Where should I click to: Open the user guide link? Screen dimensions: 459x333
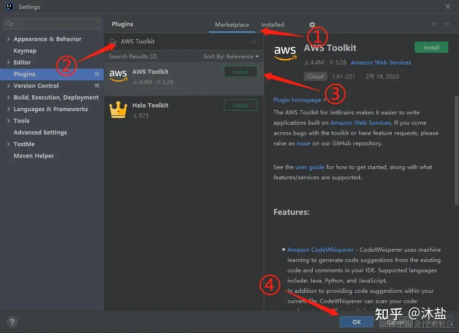click(309, 167)
